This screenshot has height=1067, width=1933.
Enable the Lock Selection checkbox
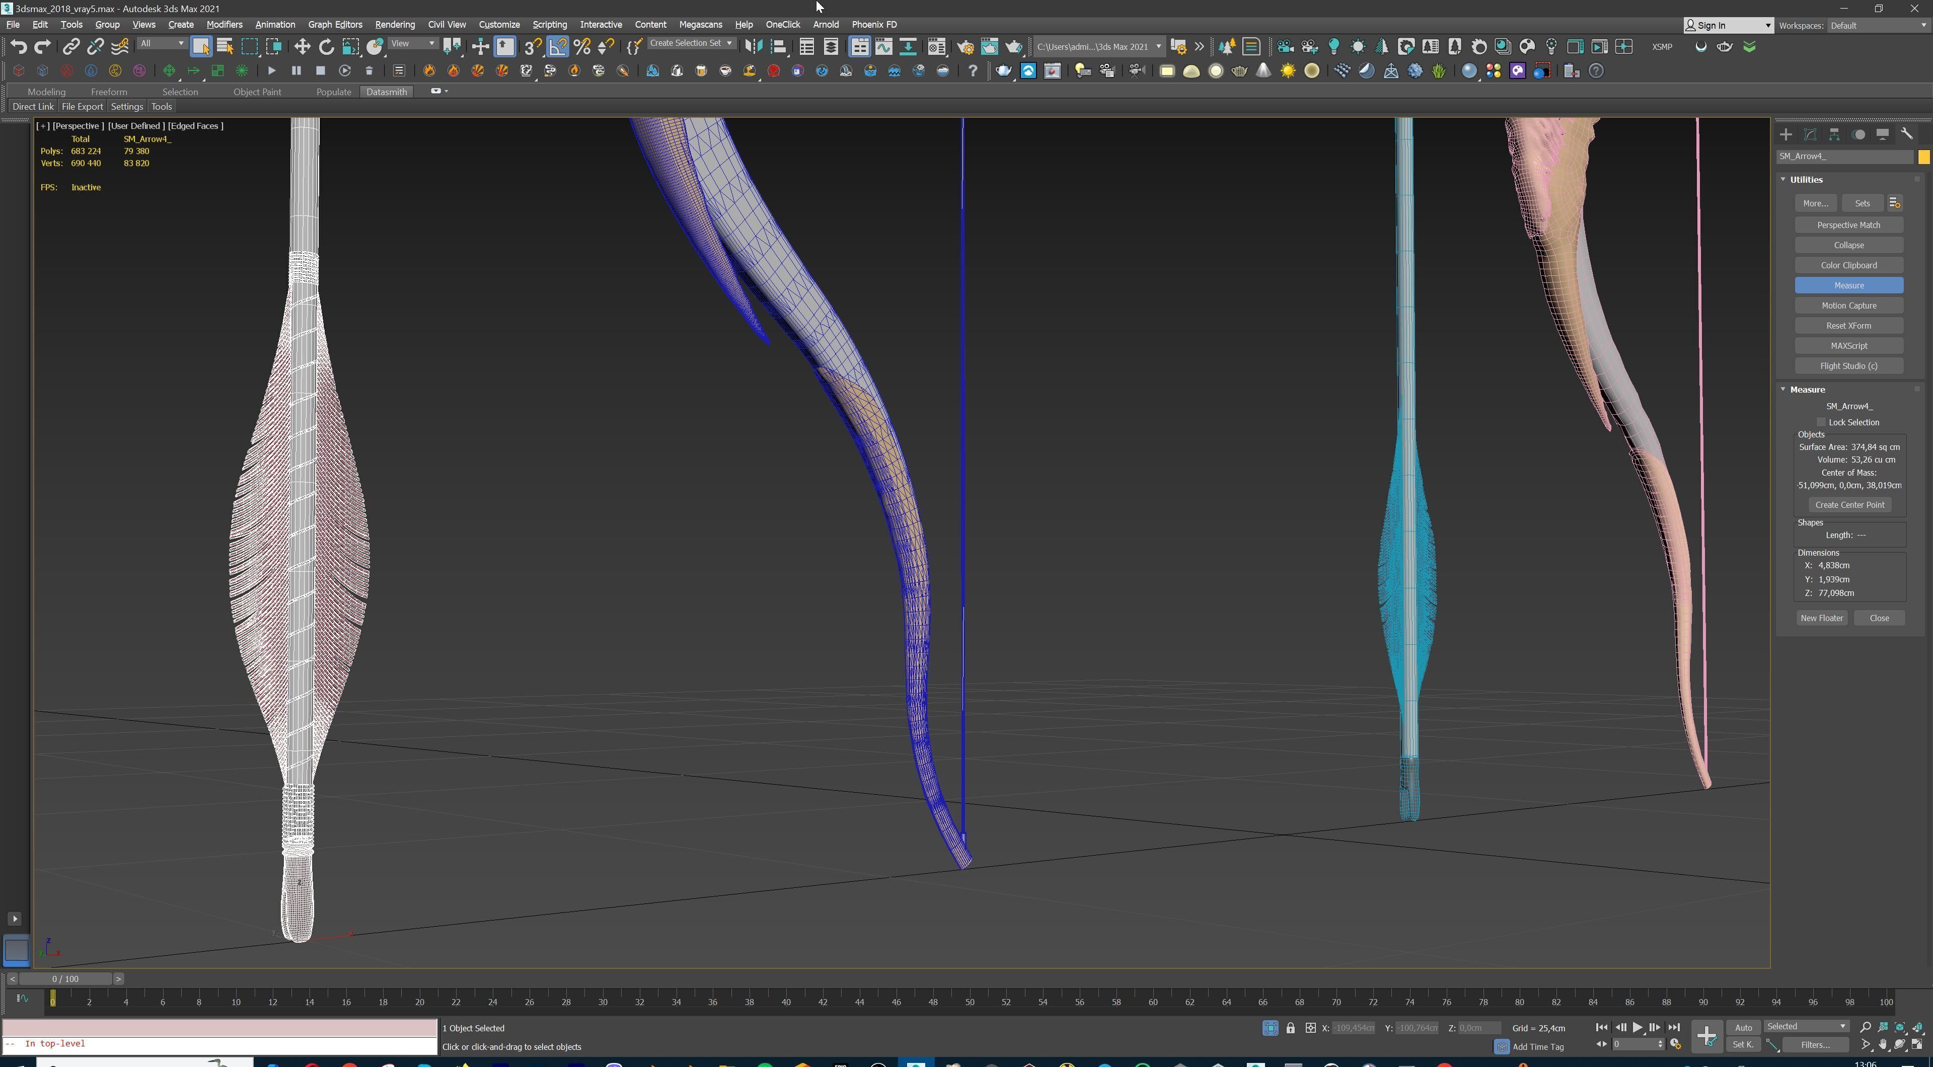point(1821,422)
